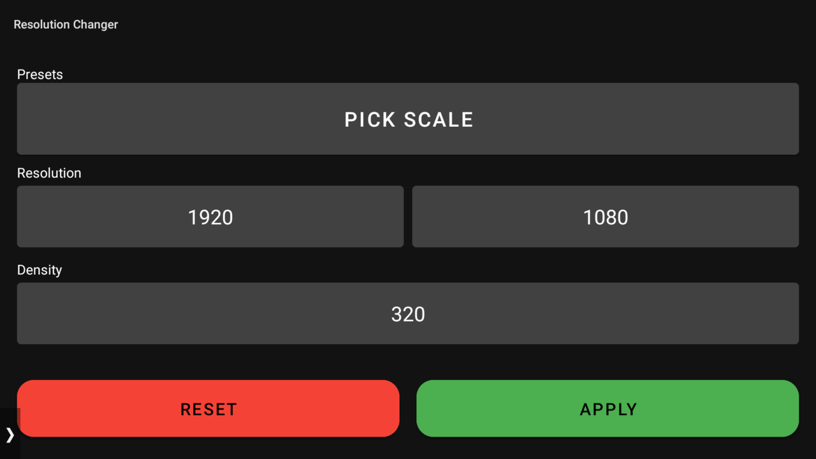Image resolution: width=816 pixels, height=459 pixels.
Task: Select the density field showing 320
Action: 408,314
